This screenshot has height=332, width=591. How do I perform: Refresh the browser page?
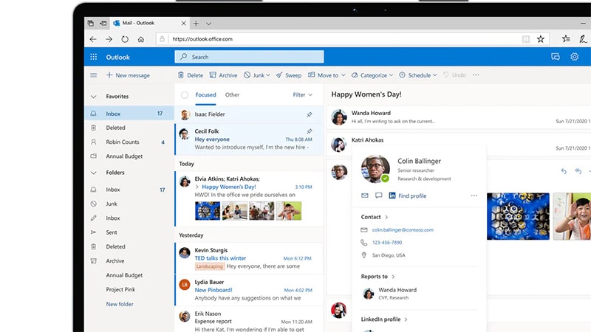pyautogui.click(x=125, y=39)
